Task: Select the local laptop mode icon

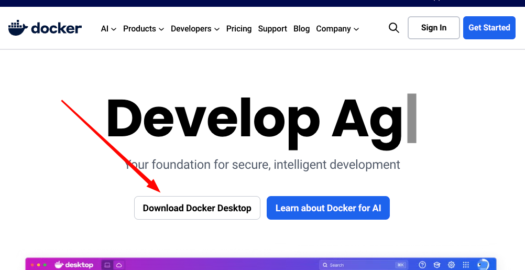Action: (x=107, y=265)
